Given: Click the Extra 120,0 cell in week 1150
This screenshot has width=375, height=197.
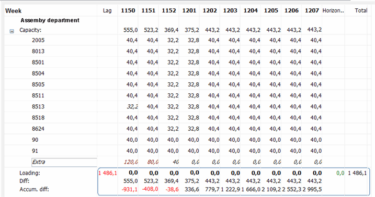Looking at the screenshot, I should 131,162.
